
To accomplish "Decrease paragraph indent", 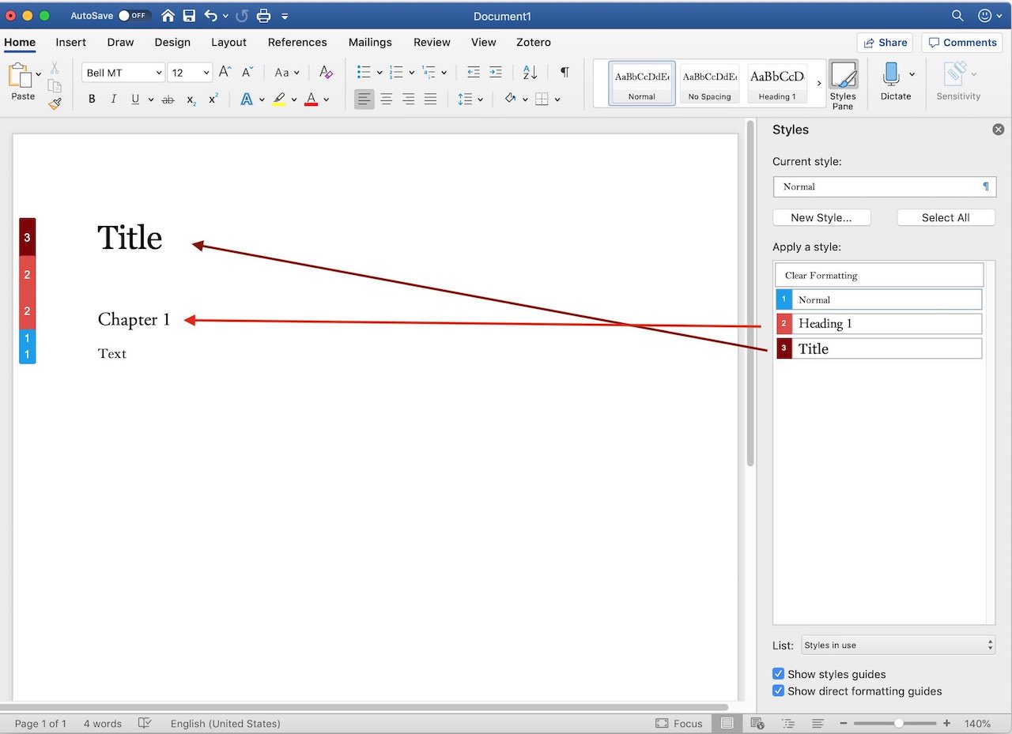I will [x=473, y=73].
